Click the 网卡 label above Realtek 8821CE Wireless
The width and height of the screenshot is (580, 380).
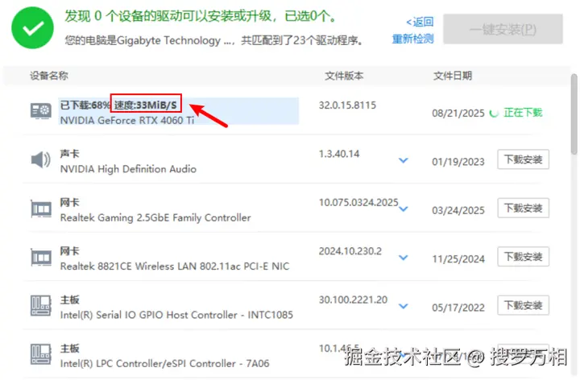pos(70,251)
